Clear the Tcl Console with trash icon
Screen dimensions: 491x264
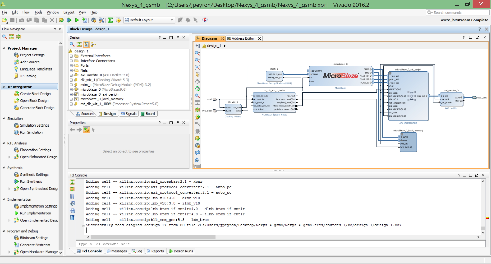point(72,217)
